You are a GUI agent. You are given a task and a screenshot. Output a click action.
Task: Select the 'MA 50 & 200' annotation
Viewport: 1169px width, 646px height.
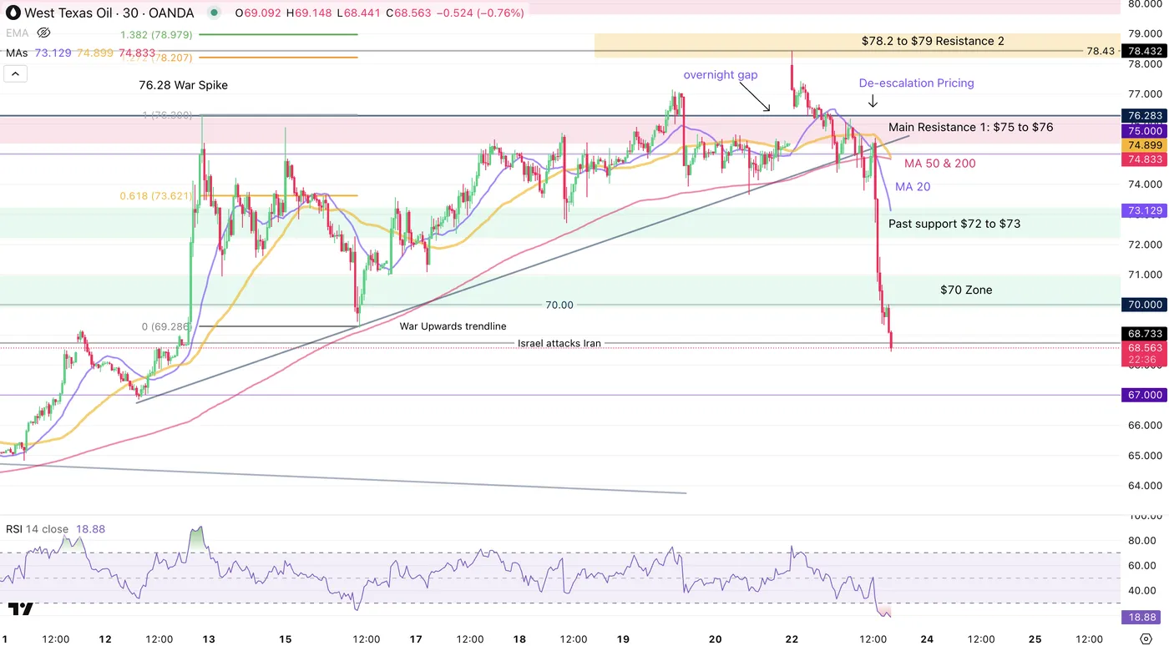(940, 164)
